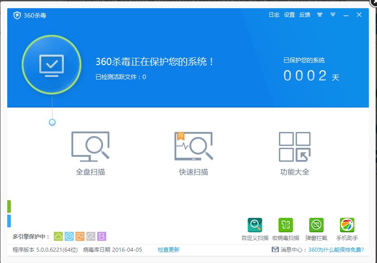Click the 全盘扫描 label
Viewport: 377px width, 263px height.
pos(90,172)
